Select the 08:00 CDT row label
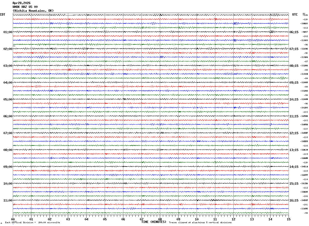Viewport: 309px width, 226px height. [x=8, y=150]
